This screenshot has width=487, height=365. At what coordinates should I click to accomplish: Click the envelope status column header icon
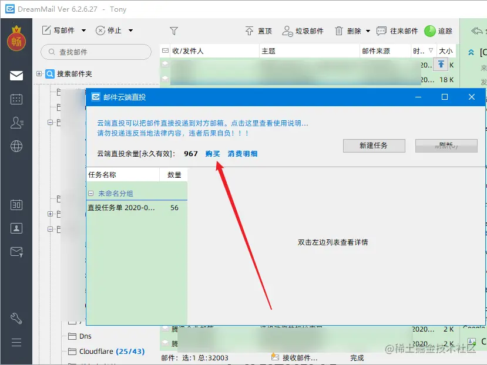(165, 50)
